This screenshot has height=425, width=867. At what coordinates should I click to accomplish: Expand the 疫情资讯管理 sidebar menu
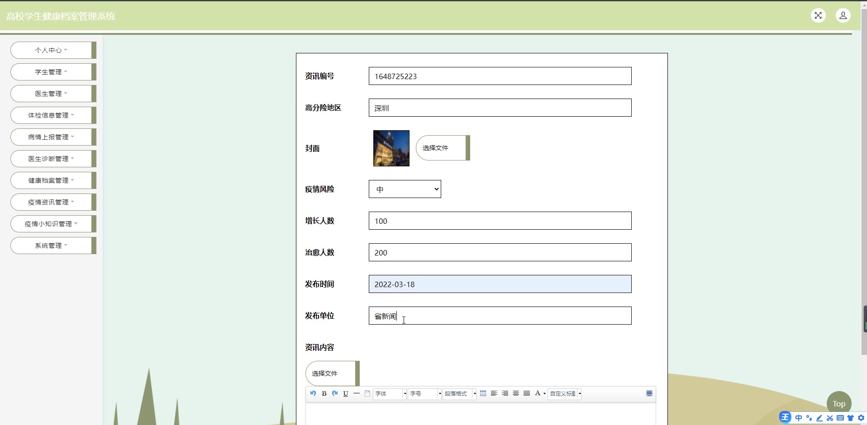(x=53, y=202)
